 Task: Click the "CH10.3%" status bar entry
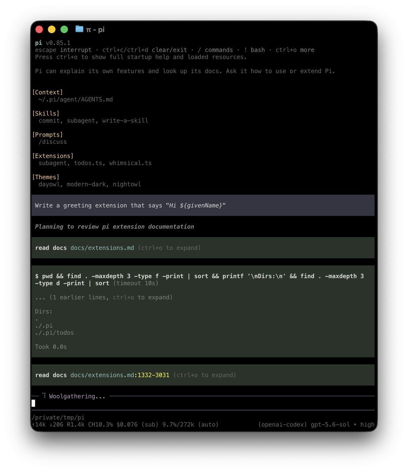point(100,425)
